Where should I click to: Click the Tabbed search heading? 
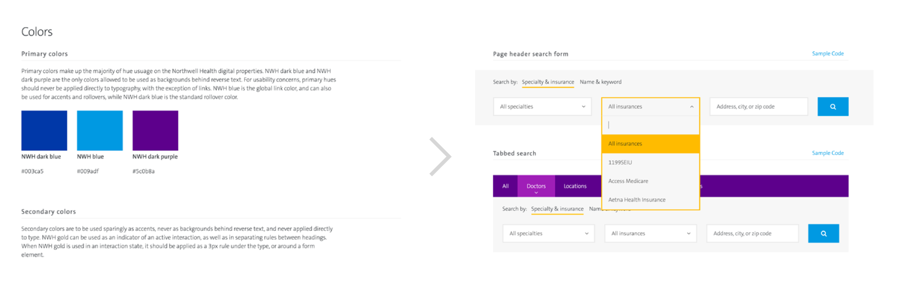click(515, 154)
